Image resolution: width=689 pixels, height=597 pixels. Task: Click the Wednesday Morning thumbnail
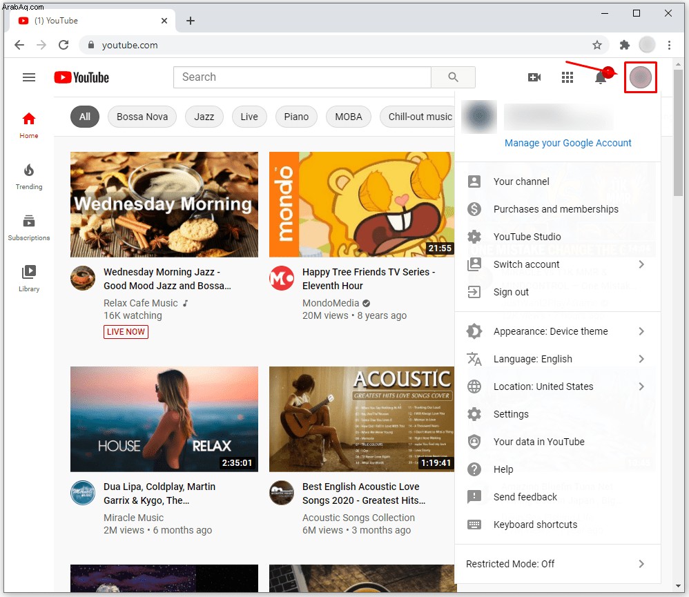click(x=164, y=204)
